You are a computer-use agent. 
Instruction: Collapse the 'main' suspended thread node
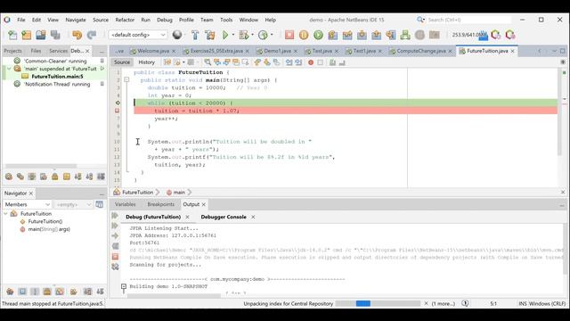coord(9,69)
